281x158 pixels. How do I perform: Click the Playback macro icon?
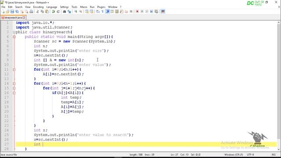click(147, 12)
